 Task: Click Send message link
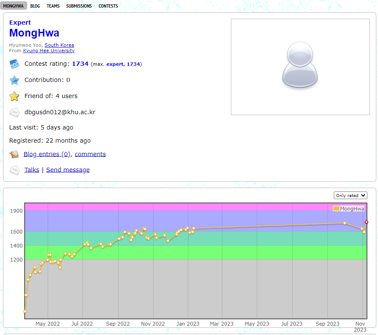tap(68, 170)
